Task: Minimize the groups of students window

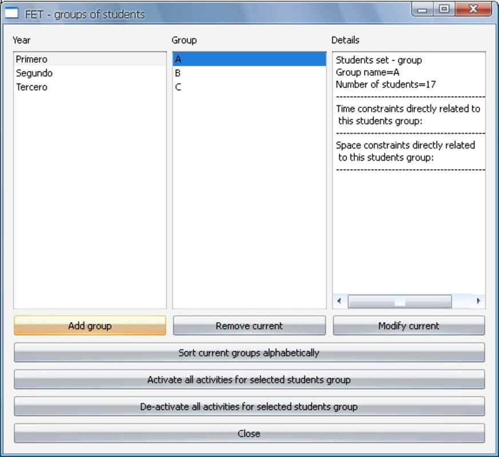Action: (423, 10)
